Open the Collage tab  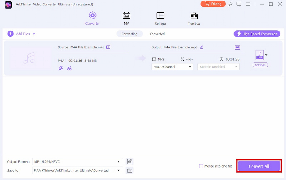160,18
